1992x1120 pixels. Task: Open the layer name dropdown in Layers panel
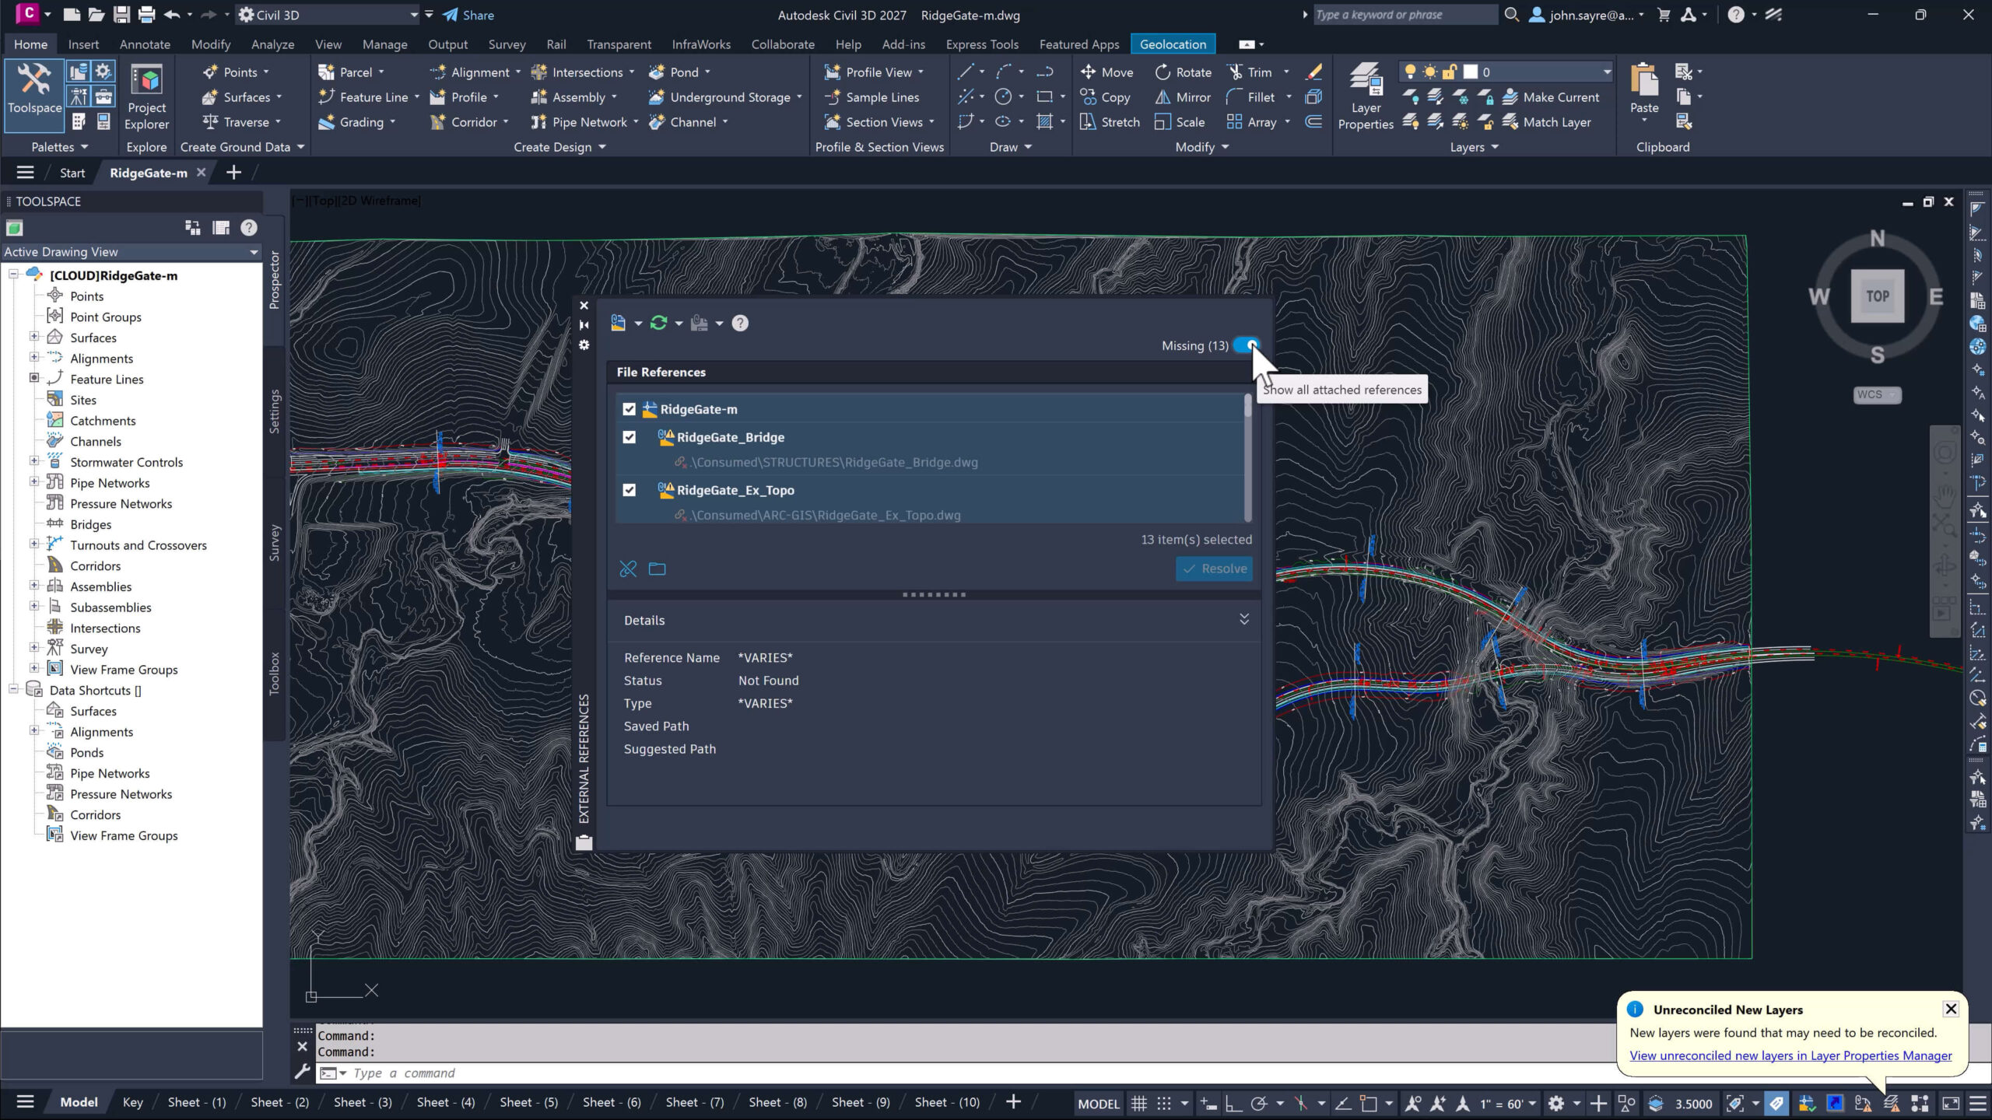[x=1606, y=72]
